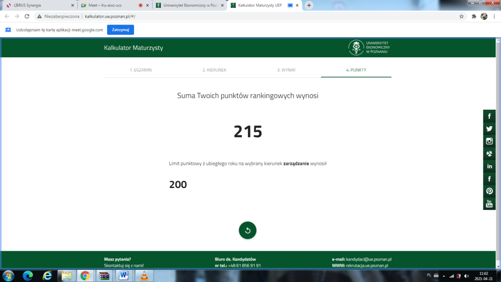Open the YouTube link in sidebar
The image size is (501, 282).
[489, 204]
